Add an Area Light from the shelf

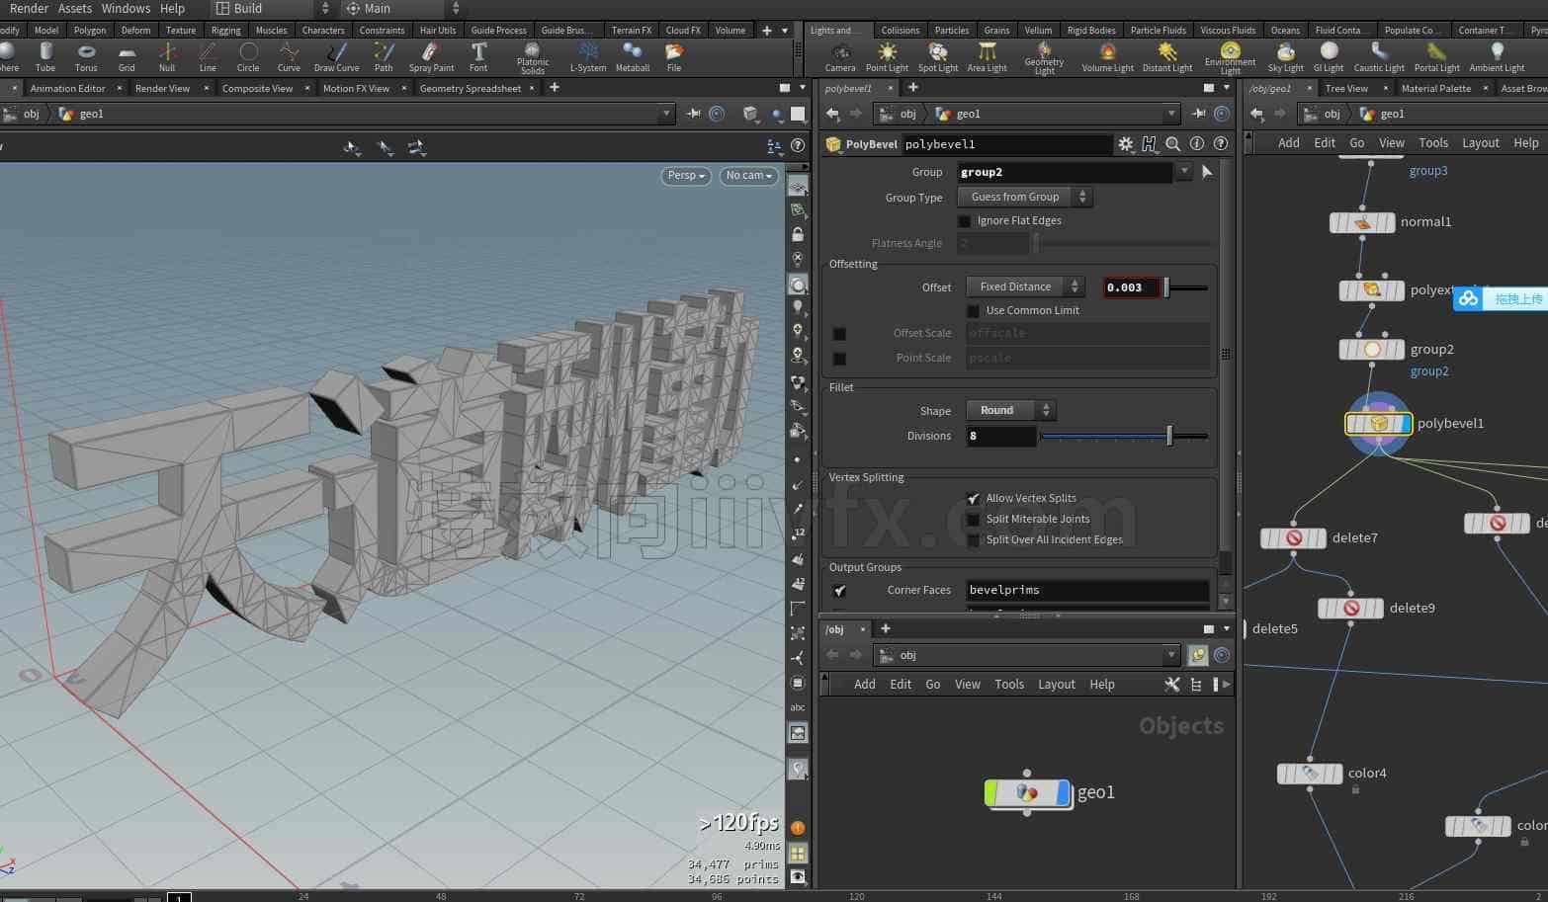pos(987,57)
